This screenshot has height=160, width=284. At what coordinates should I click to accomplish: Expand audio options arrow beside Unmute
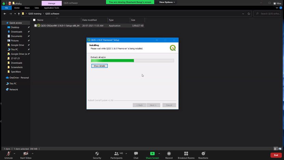(x=14, y=153)
